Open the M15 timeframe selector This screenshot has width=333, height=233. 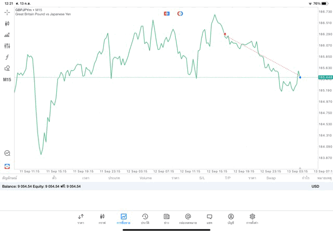coord(7,80)
